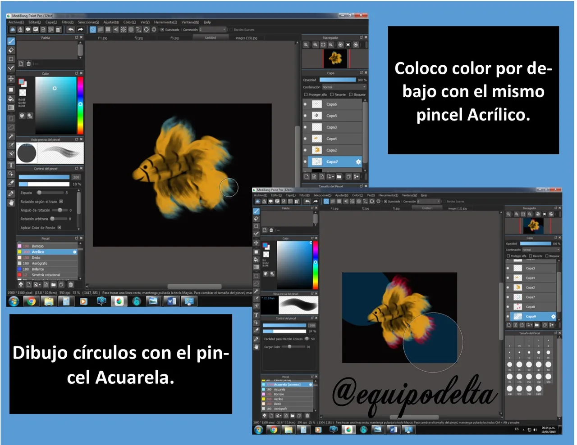Select the Gradient tool in the upper-left window
The image size is (577, 445).
[x=11, y=108]
